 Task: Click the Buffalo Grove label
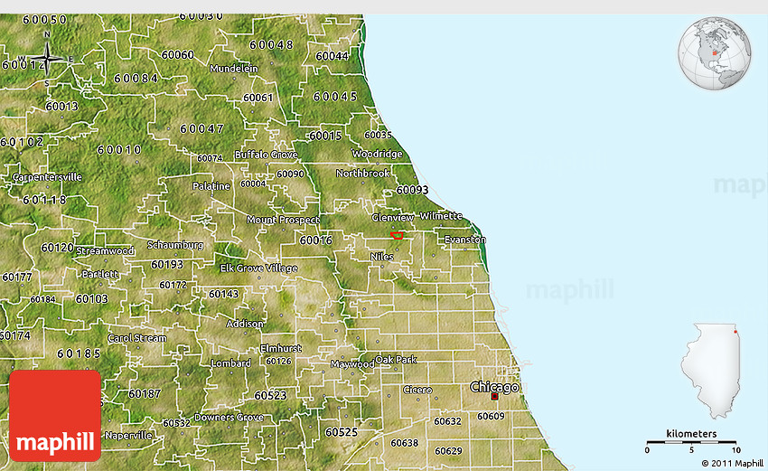point(266,155)
